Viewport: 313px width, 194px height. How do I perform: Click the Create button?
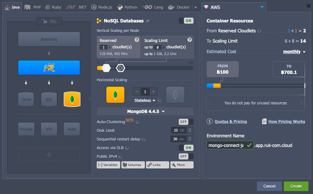pos(296,186)
